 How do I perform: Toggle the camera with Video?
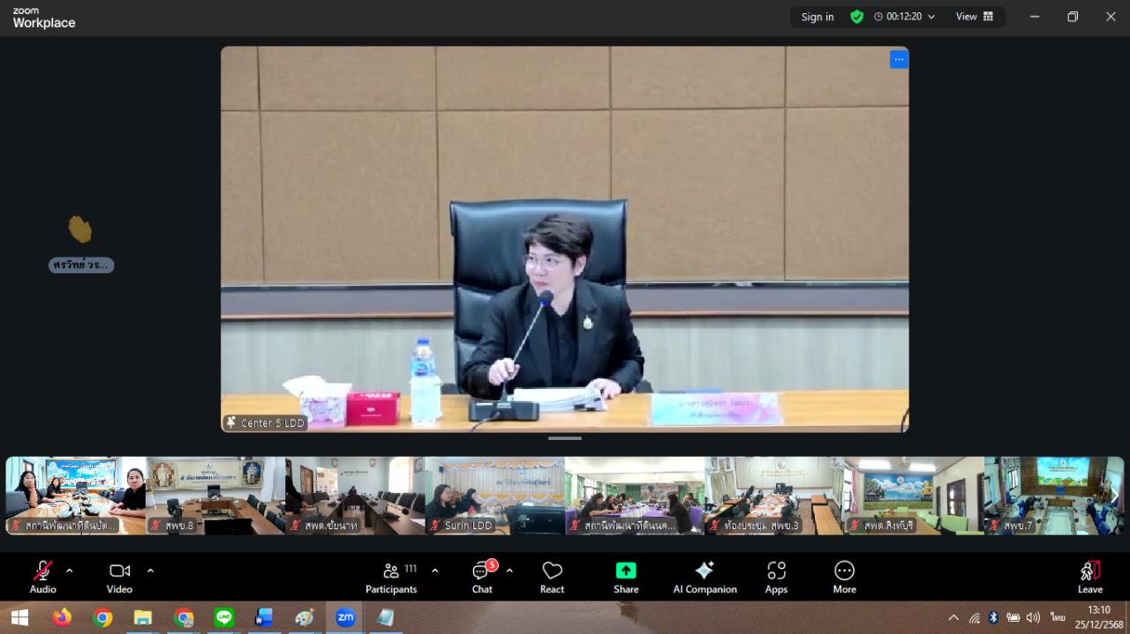click(x=119, y=578)
